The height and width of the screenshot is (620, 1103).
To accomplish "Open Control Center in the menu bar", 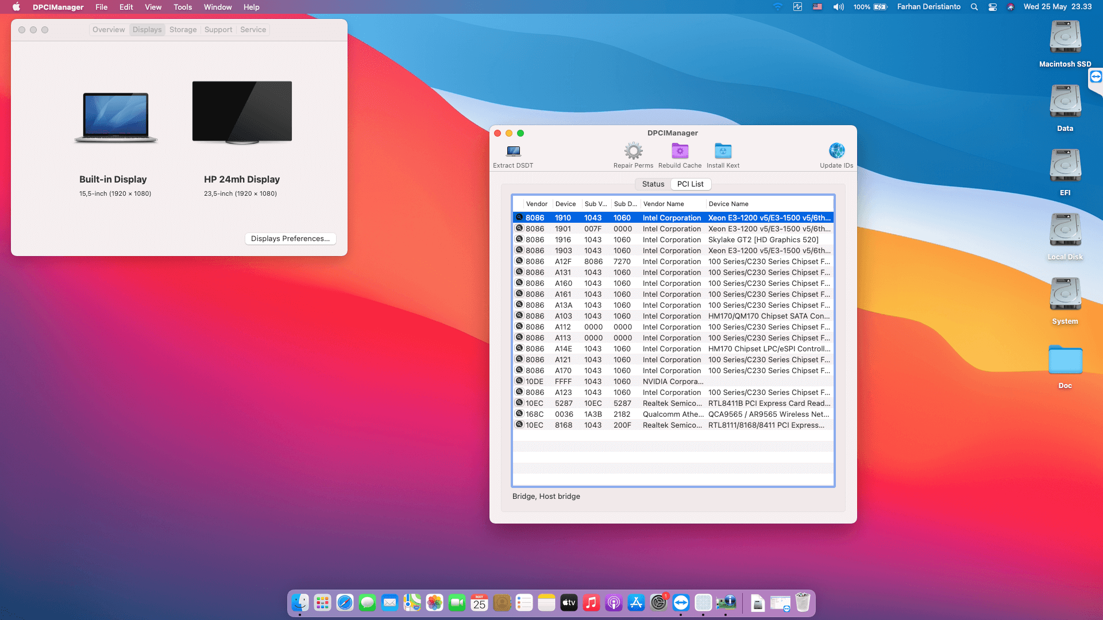I will 993,7.
